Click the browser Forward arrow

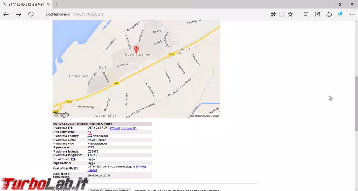(x=18, y=14)
